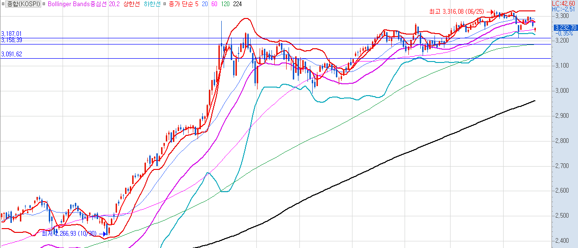Click the 3,100 price axis label
The height and width of the screenshot is (248, 578).
562,65
